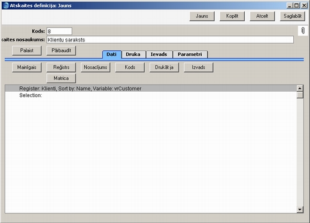Click the vertical scrollbar thumb

point(300,95)
